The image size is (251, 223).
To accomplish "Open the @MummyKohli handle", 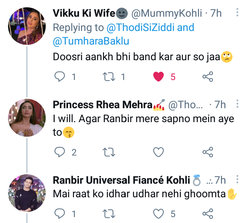I will coord(167,13).
